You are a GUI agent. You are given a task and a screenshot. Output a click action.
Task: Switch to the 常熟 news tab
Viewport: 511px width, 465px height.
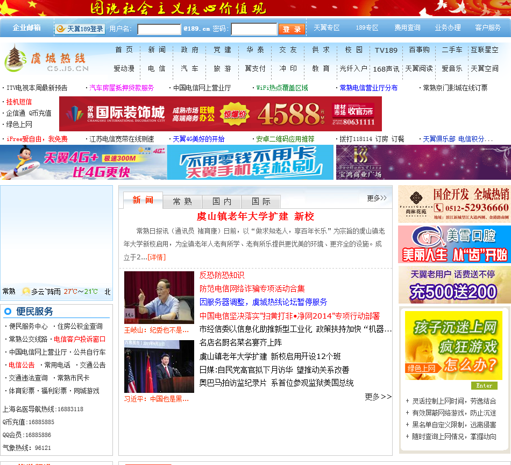coord(182,201)
